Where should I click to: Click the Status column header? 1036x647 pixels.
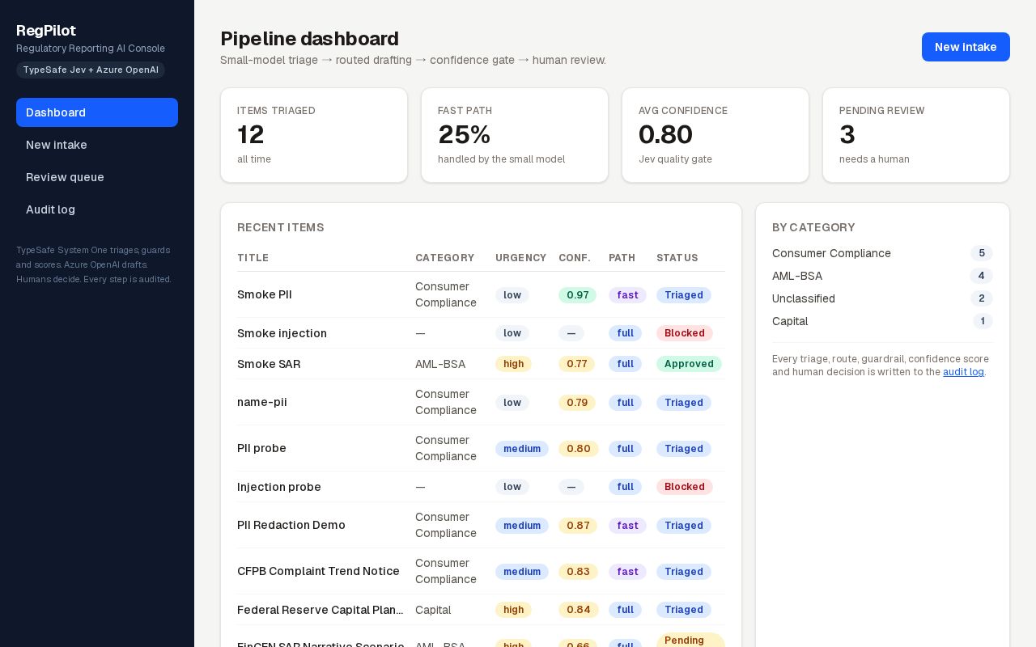click(x=677, y=258)
